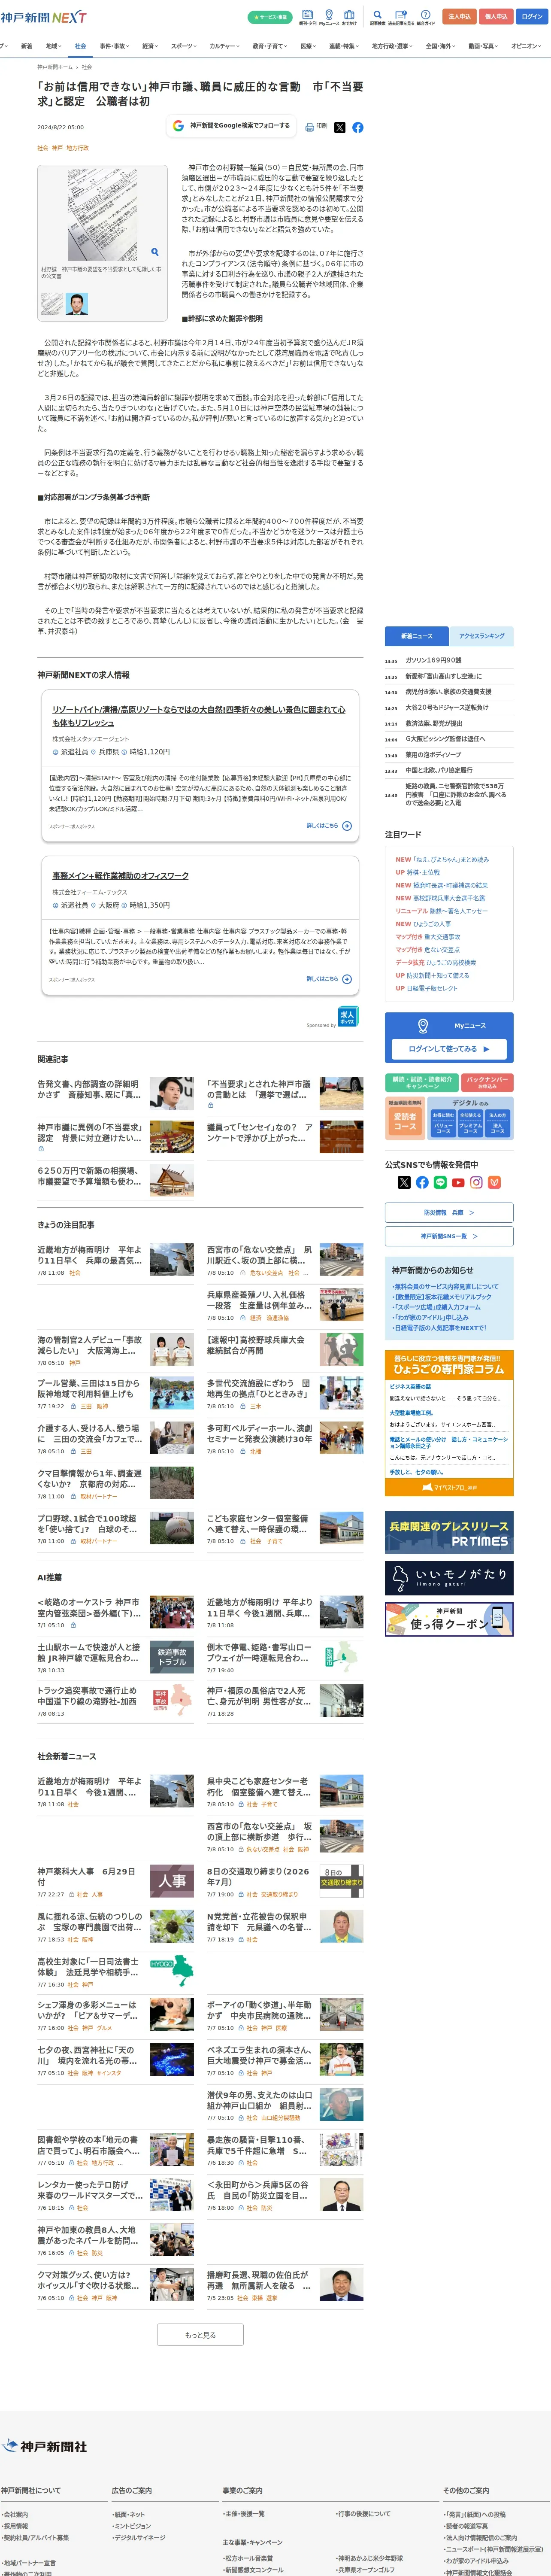551x2576 pixels.
Task: Select 新着 in the navigation bar
Action: [26, 46]
